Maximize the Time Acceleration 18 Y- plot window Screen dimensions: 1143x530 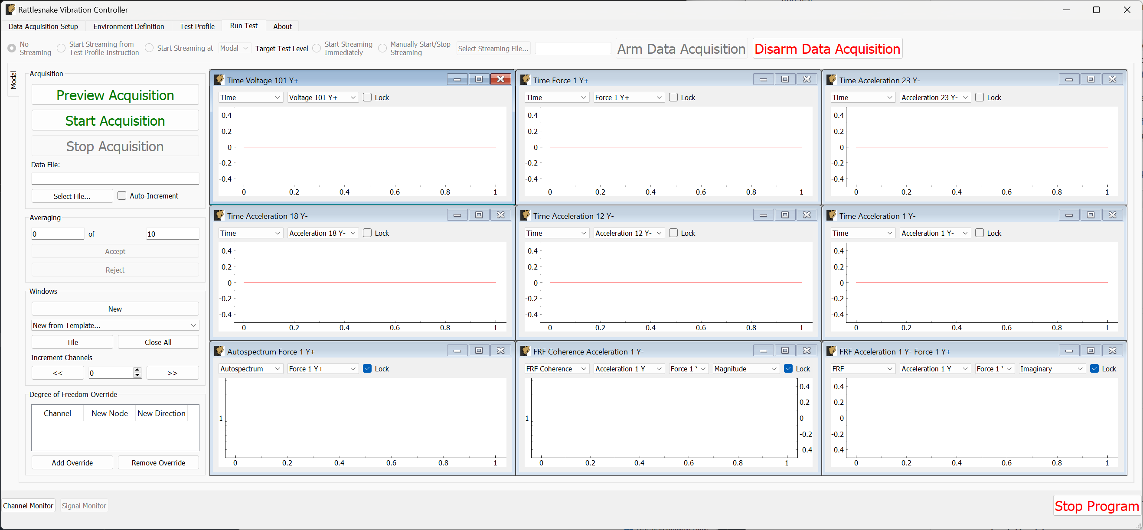479,215
